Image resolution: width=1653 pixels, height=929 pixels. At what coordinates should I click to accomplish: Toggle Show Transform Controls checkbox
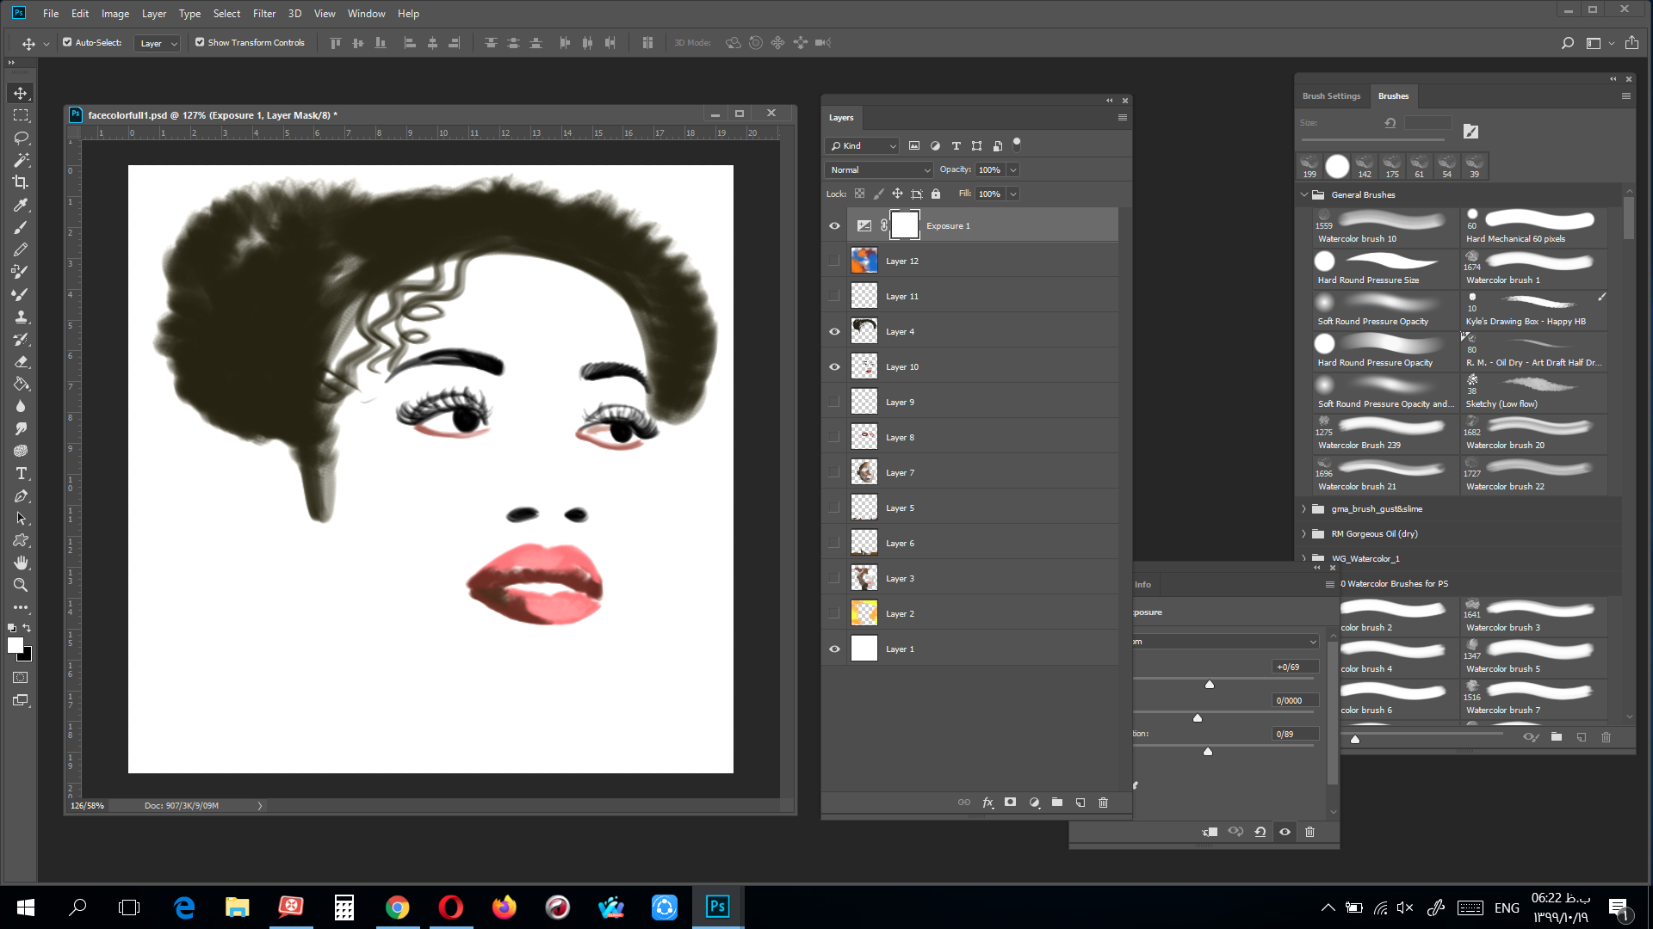coord(200,42)
